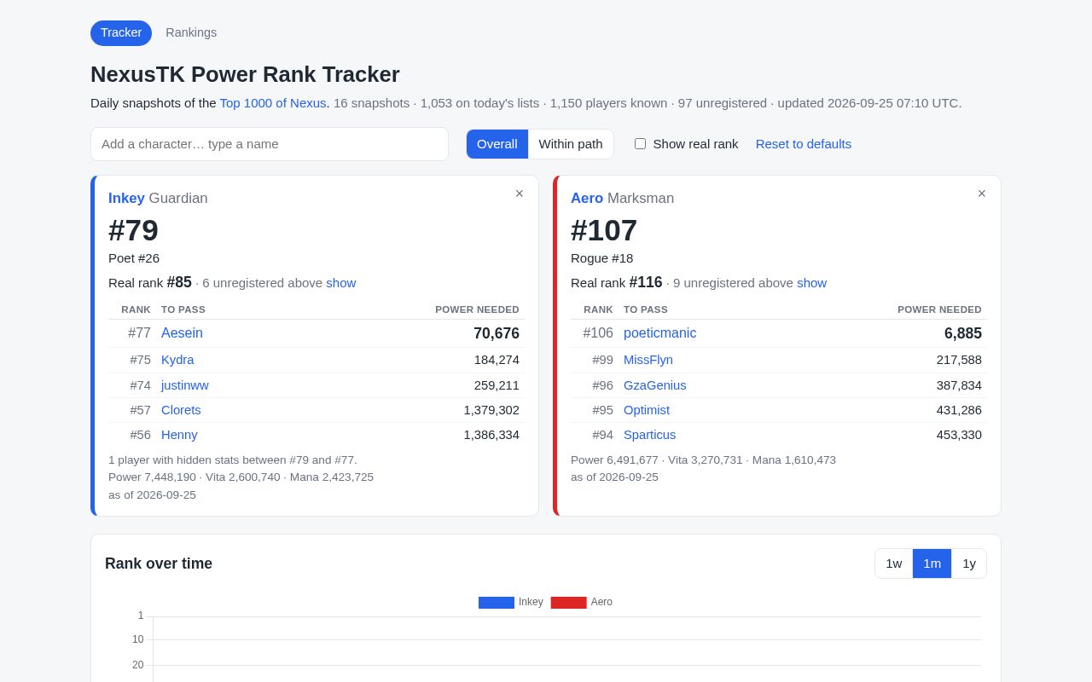The width and height of the screenshot is (1092, 682).
Task: Click the power needed value 70,676
Action: (x=497, y=334)
